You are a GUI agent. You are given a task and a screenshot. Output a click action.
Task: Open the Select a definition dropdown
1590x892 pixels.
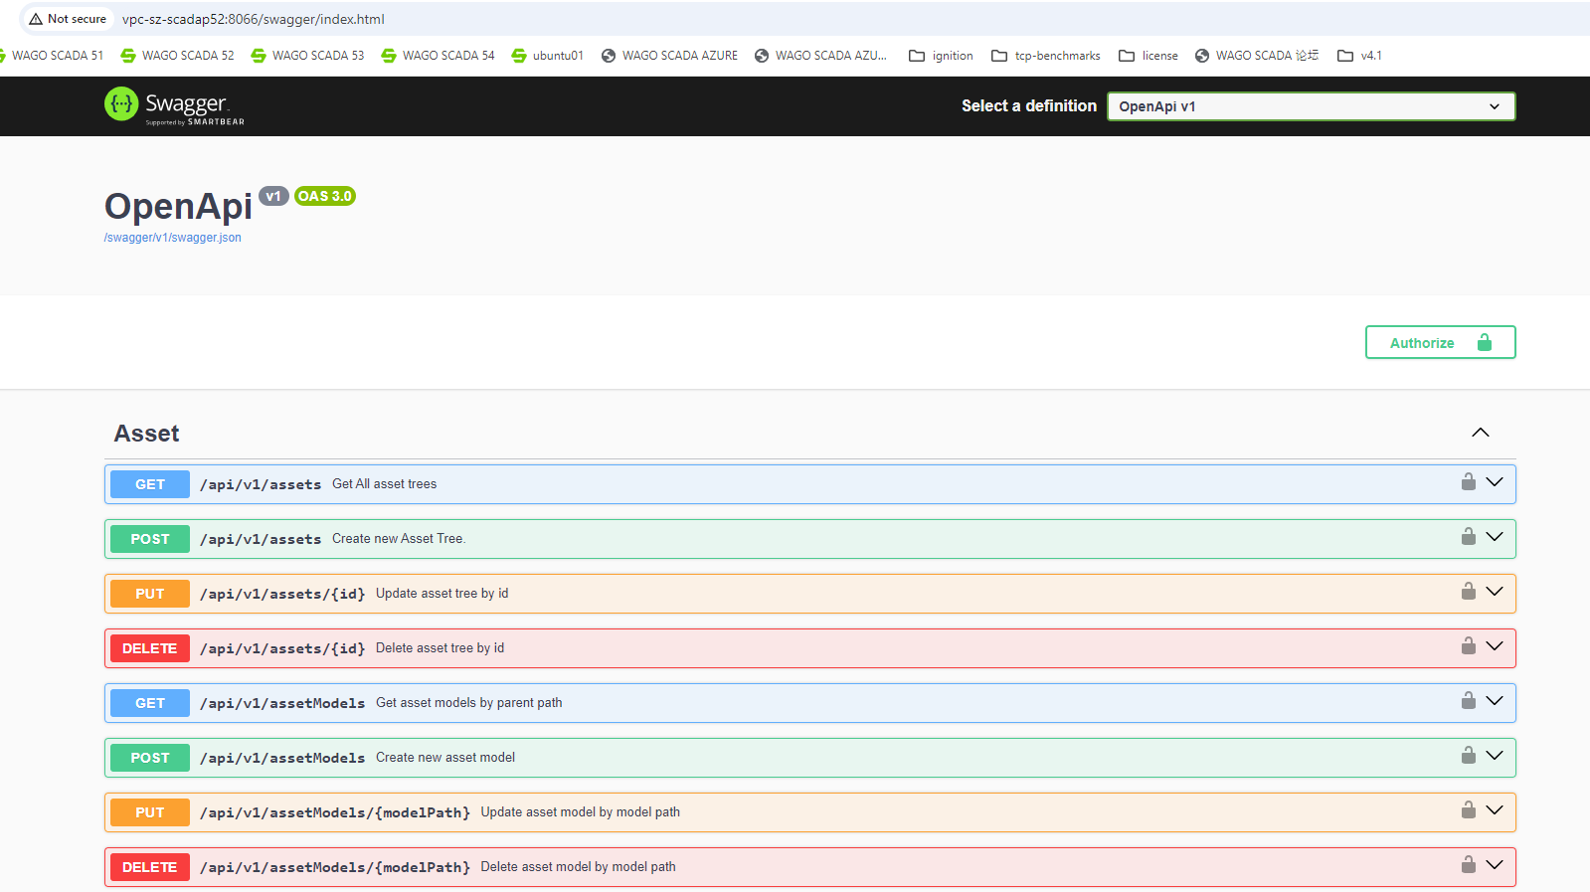1310,106
